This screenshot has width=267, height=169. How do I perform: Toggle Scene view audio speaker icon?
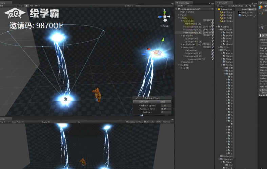click(32, 6)
